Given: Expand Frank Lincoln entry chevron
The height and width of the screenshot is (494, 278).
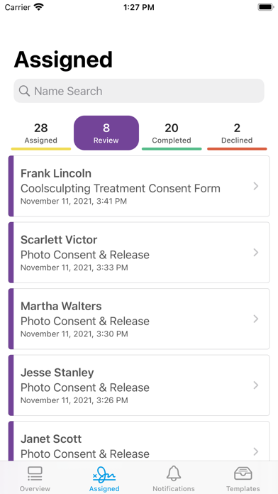Looking at the screenshot, I should click(256, 186).
